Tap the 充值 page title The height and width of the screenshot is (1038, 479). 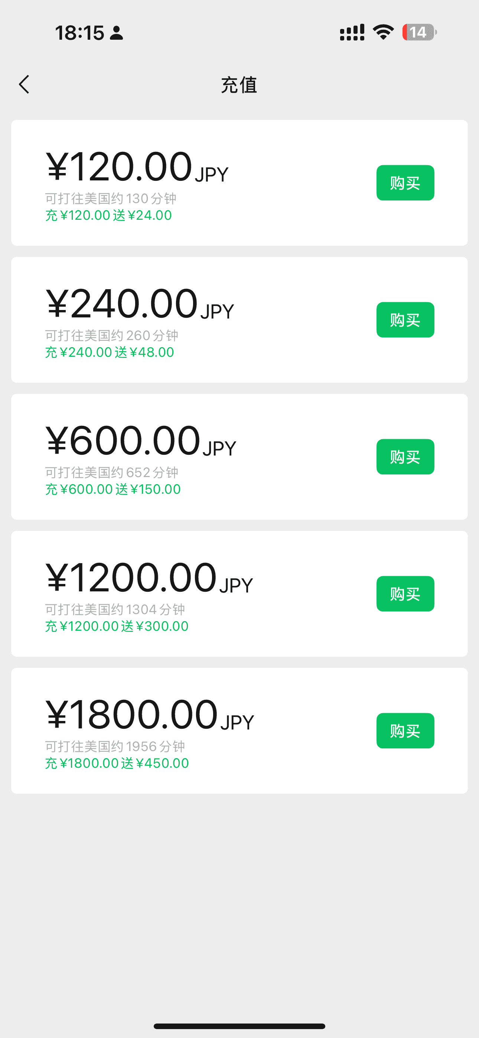coord(239,85)
